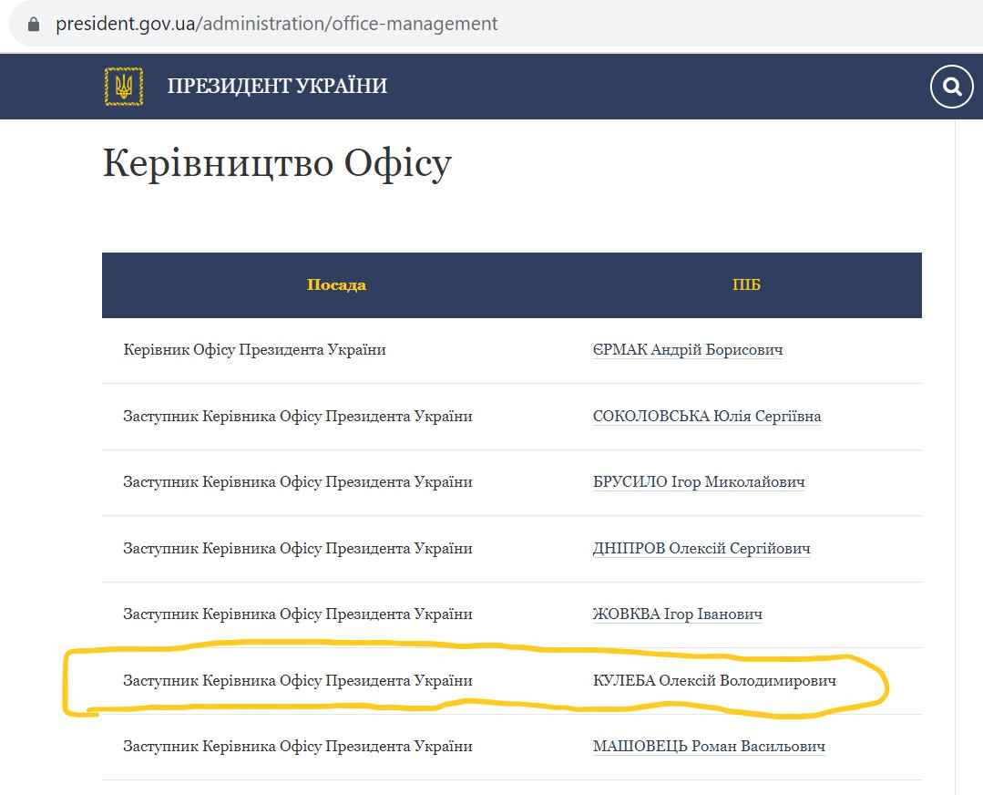Click the Посада column header
This screenshot has height=795, width=983.
click(336, 285)
